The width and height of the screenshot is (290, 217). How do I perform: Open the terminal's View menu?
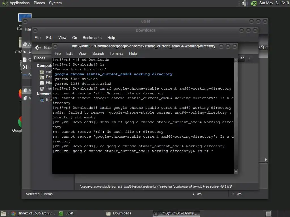(x=82, y=53)
